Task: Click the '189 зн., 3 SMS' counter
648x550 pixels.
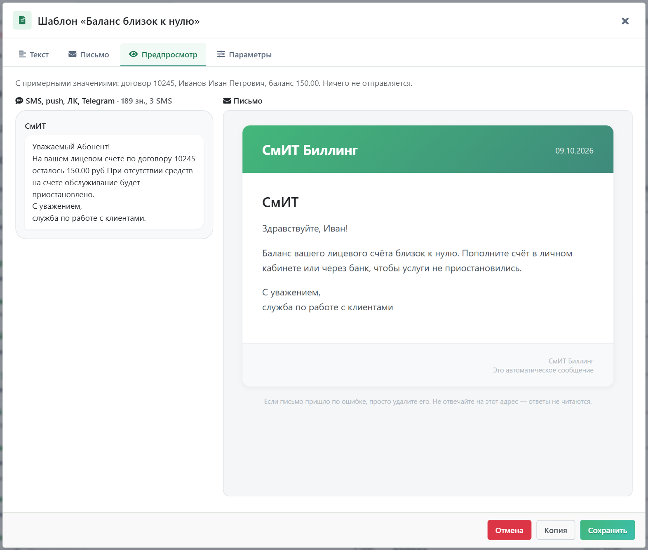Action: point(146,101)
